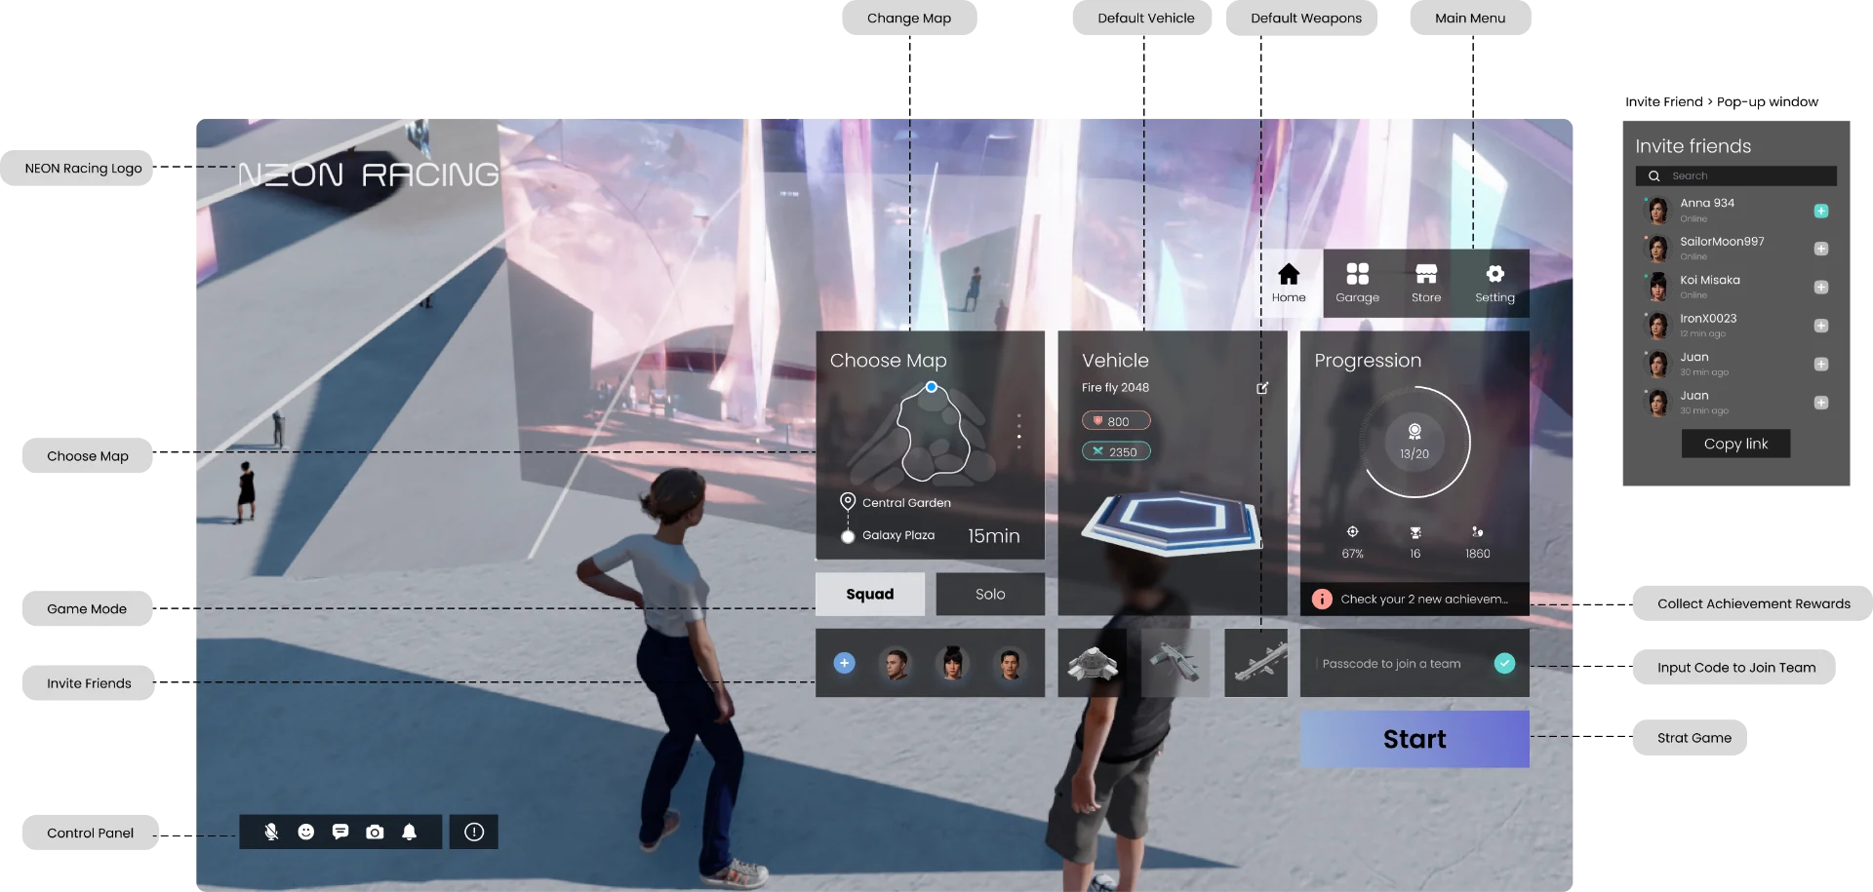This screenshot has height=892, width=1873.
Task: Choose the second default weapon thumbnail
Action: (1176, 663)
